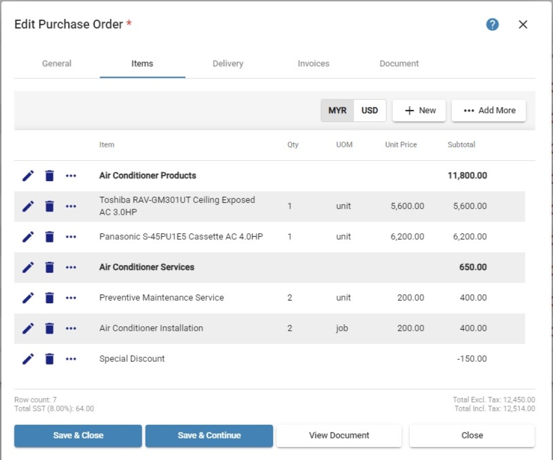Image resolution: width=553 pixels, height=460 pixels.
Task: Edit the Panasonic S-45PU1E5 Cassette item
Action: pos(28,237)
